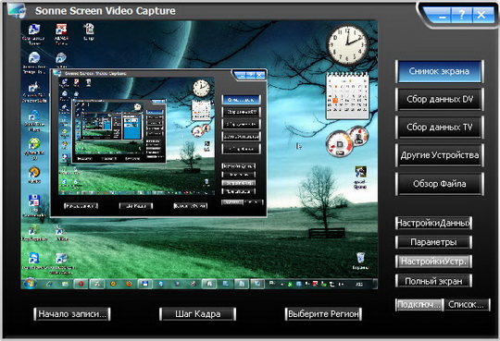The image size is (500, 341).
Task: Open help via question mark icon
Action: coord(461,15)
